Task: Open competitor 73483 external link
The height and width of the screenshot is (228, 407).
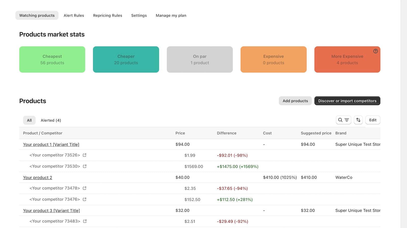Action: click(x=84, y=221)
